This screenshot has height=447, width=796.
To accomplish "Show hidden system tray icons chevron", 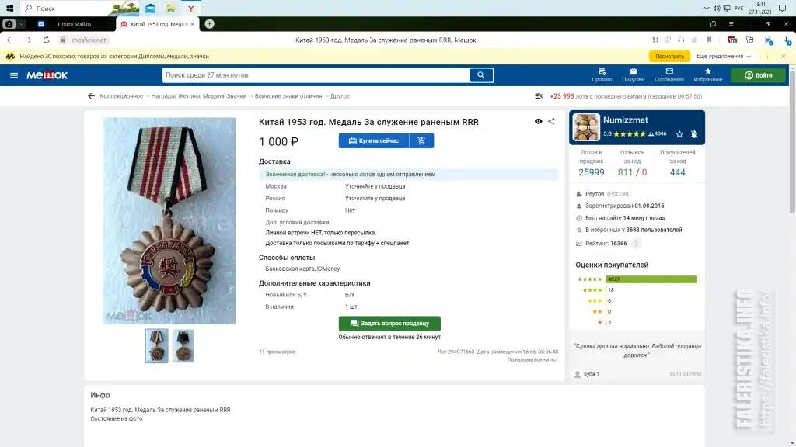I will click(x=706, y=8).
